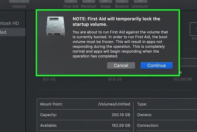Image resolution: width=197 pixels, height=132 pixels.
Task: Cancel the First Aid warning dialog
Action: point(121,65)
